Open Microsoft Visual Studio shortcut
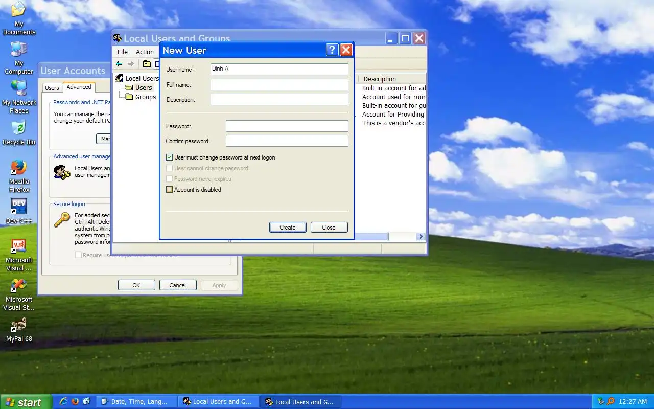Viewport: 654px width, 409px height. click(19, 294)
